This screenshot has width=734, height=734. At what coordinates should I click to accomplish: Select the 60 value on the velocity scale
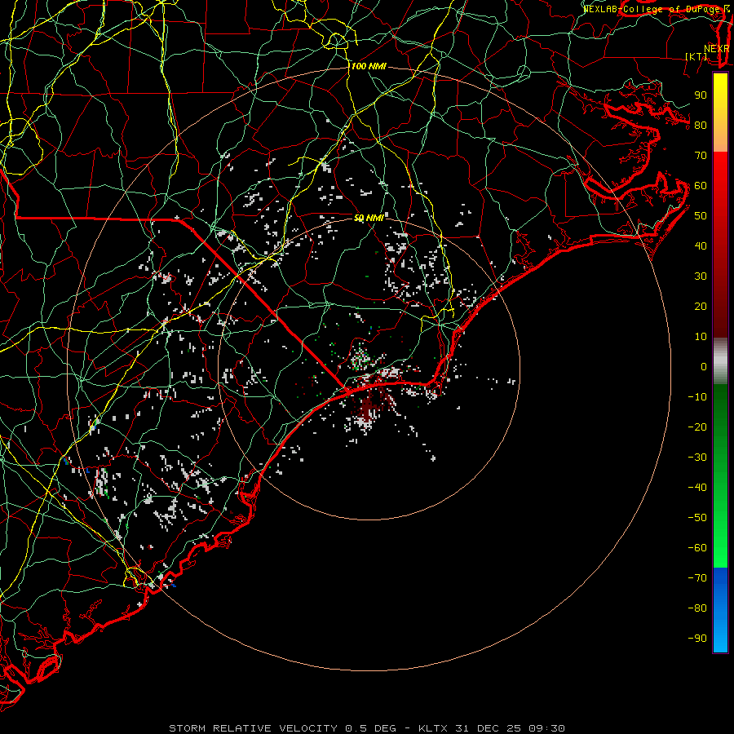[x=701, y=186]
